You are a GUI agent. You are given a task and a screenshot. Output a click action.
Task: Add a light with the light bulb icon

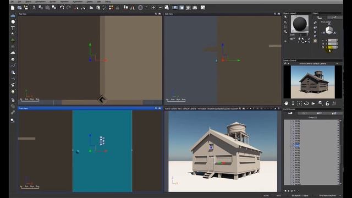click(x=13, y=92)
